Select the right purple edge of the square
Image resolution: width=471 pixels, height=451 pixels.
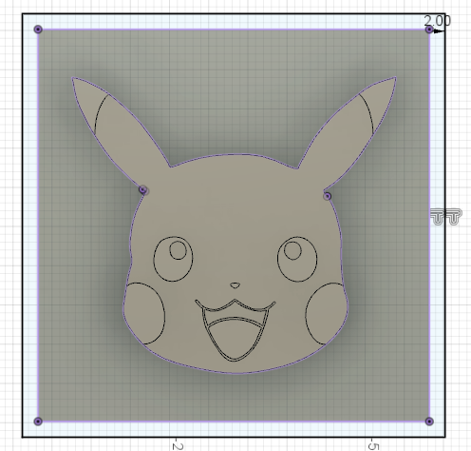click(x=429, y=225)
